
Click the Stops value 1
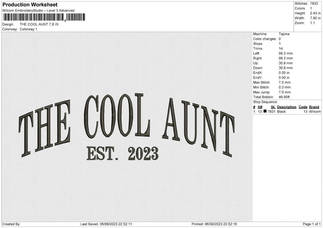pyautogui.click(x=280, y=44)
